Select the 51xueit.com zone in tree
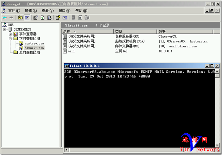The height and width of the screenshot is (155, 222). [34, 48]
